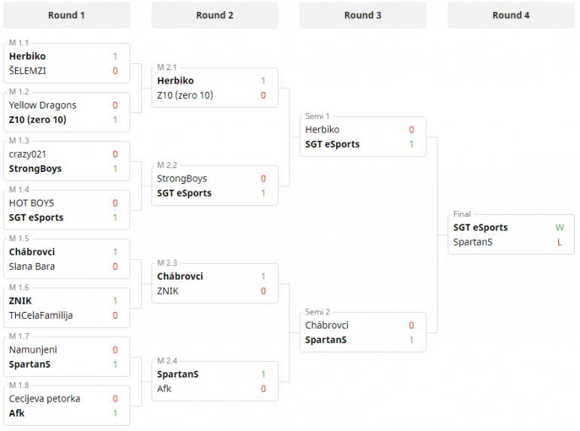580x431 pixels.
Task: Open HOT BOYS team entry
Action: pos(32,203)
